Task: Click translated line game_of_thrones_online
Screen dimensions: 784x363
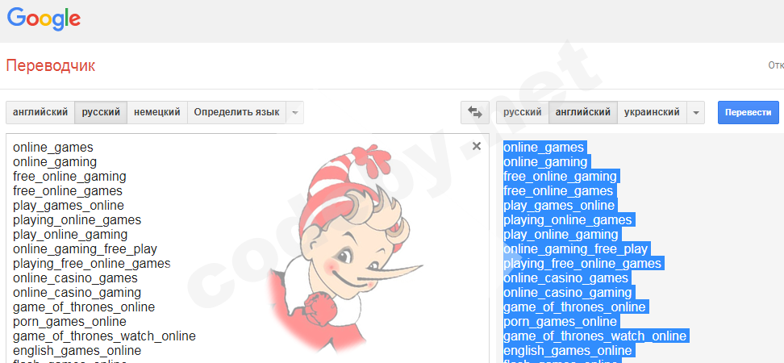Action: click(x=576, y=307)
